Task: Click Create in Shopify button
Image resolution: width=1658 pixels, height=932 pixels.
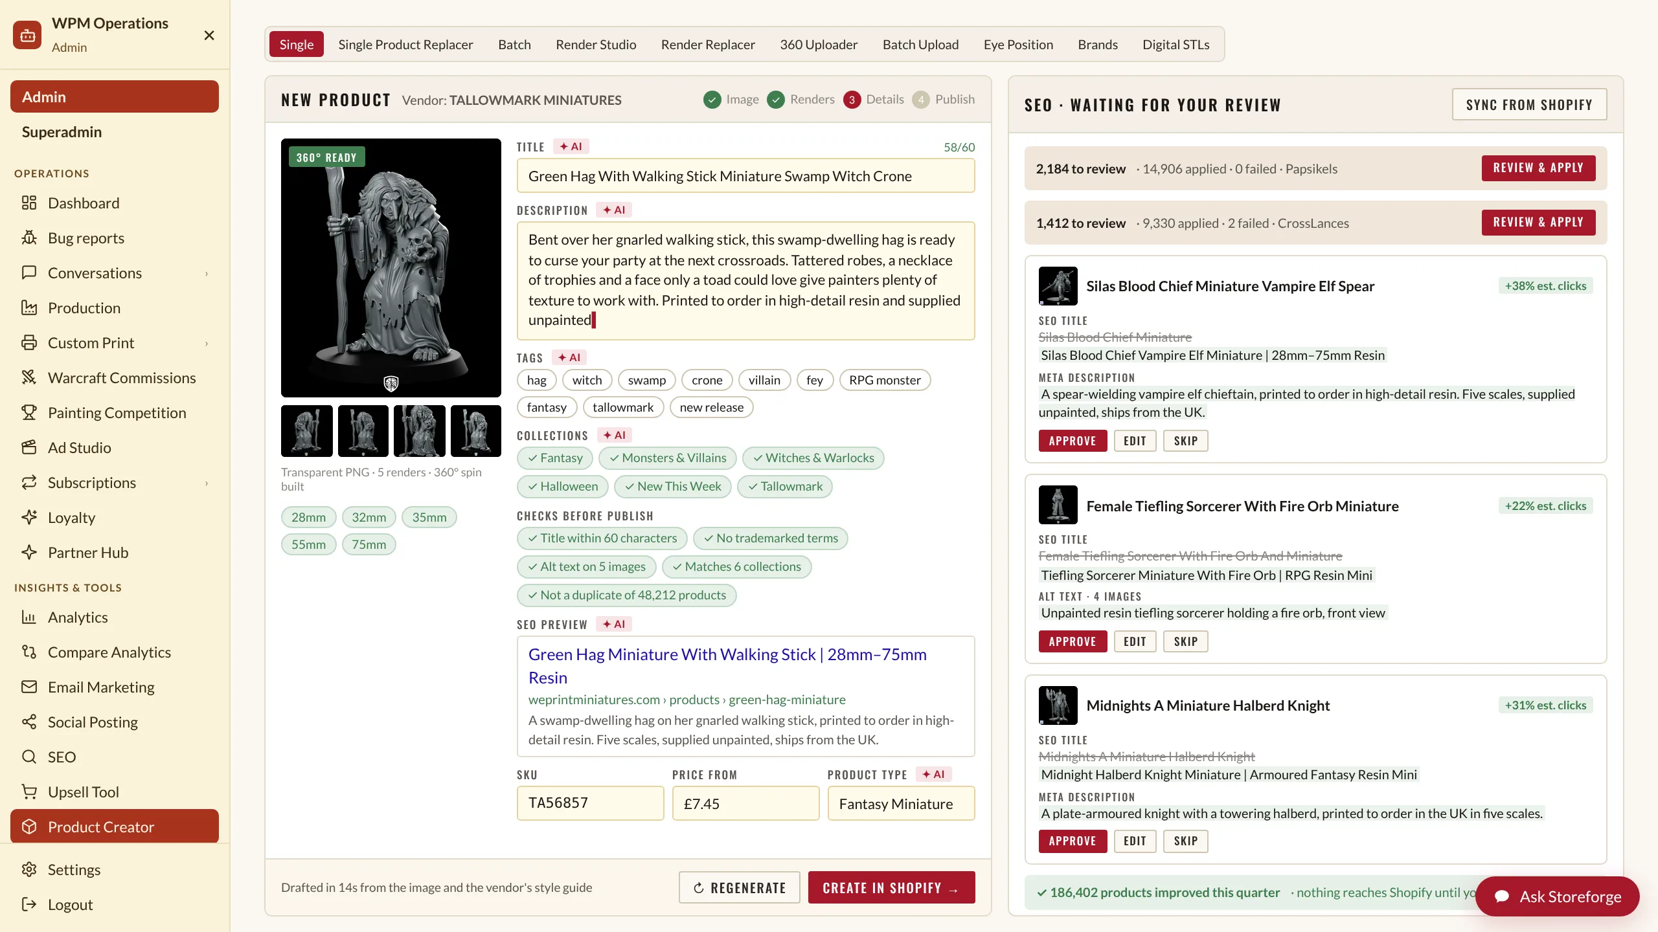Action: coord(891,888)
